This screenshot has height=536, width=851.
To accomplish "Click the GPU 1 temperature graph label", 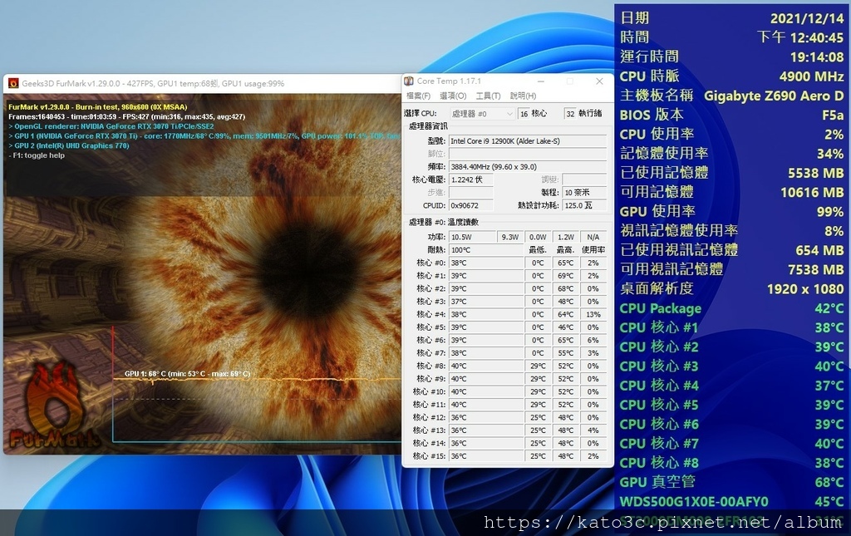I will pos(187,374).
